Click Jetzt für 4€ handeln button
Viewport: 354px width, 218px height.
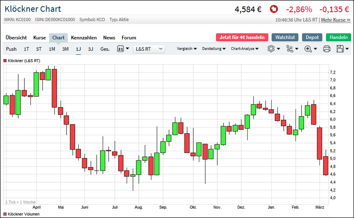pyautogui.click(x=242, y=37)
